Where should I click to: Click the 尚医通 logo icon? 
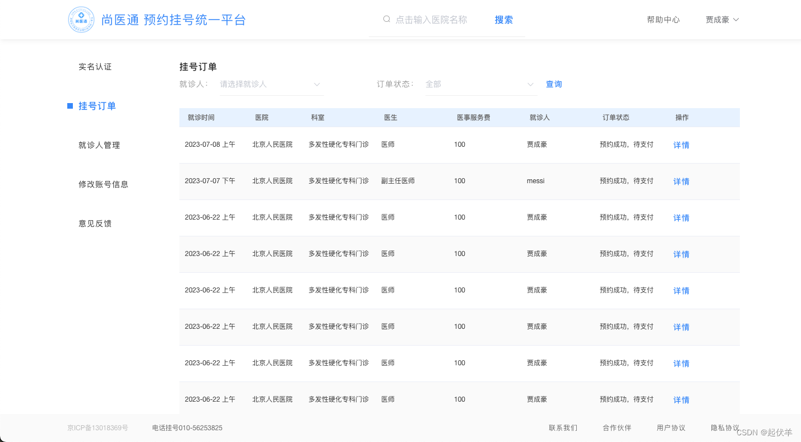coord(81,20)
